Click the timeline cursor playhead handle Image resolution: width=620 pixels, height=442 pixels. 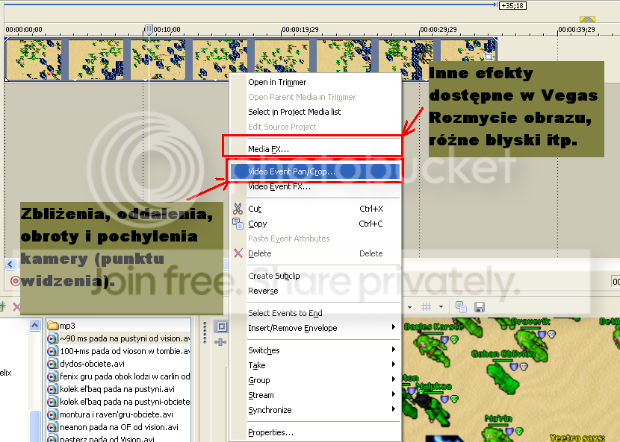[149, 29]
